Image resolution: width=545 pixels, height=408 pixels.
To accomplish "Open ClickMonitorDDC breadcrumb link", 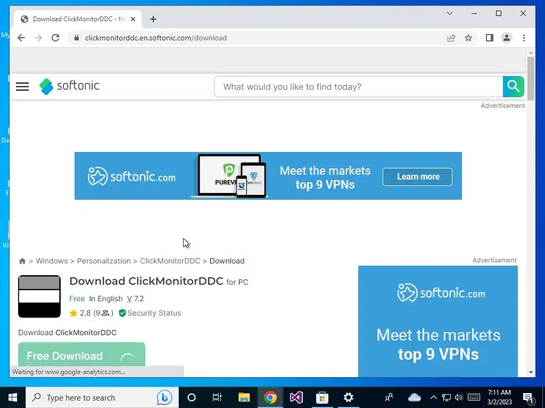I will [x=170, y=261].
